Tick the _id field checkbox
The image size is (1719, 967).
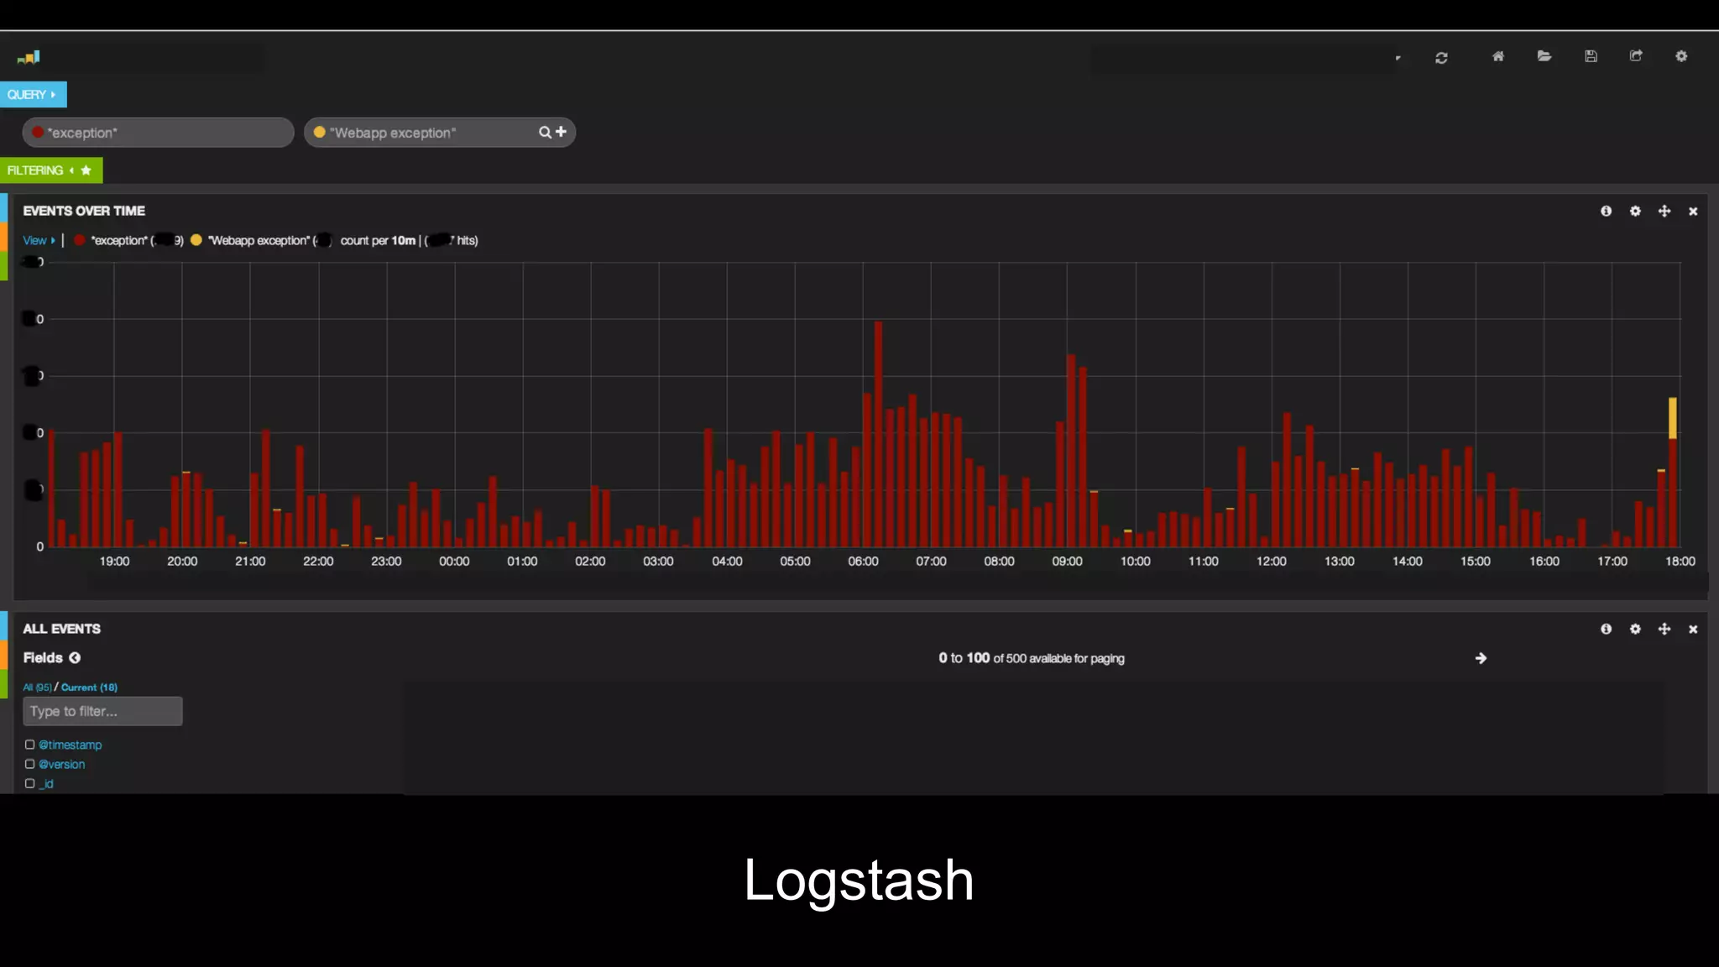pyautogui.click(x=29, y=783)
